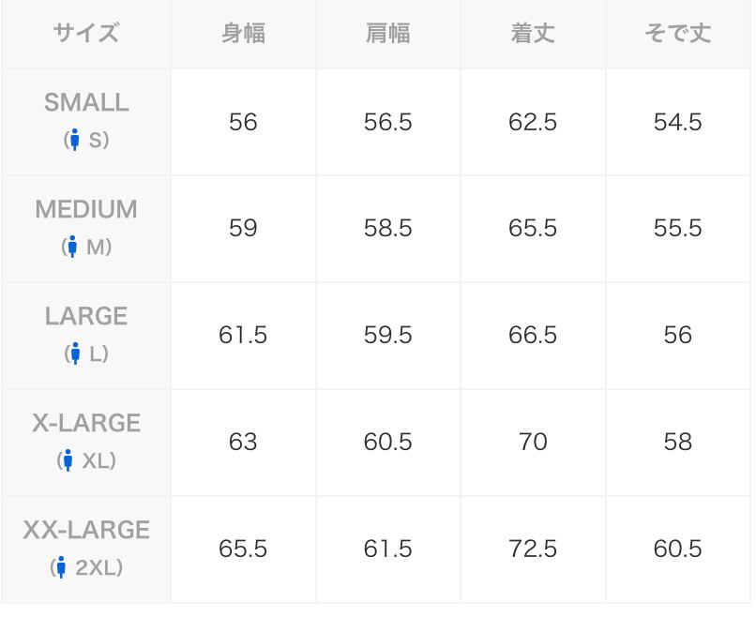Screen dimensions: 756x617
Task: Click the 着丈 column header
Action: (533, 35)
